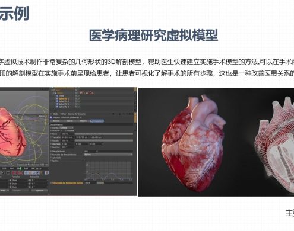Click the first red record keyframe icon
Screen dimensions: 294x231
pyautogui.click(x=13, y=173)
